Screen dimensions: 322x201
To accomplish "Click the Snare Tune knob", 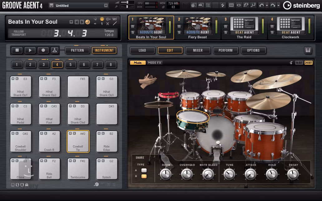I will click(x=229, y=174).
